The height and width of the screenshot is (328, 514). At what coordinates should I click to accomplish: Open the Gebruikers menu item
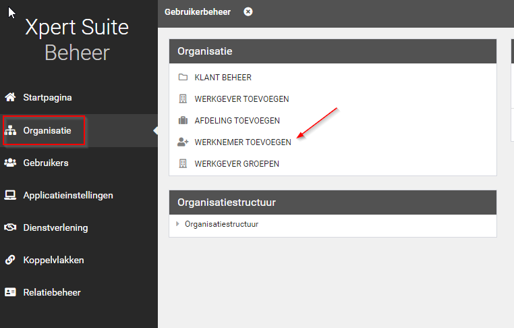[x=45, y=163]
